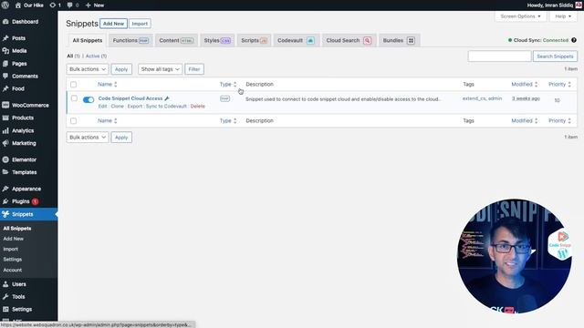Filter by the Active (1) link

(96, 56)
